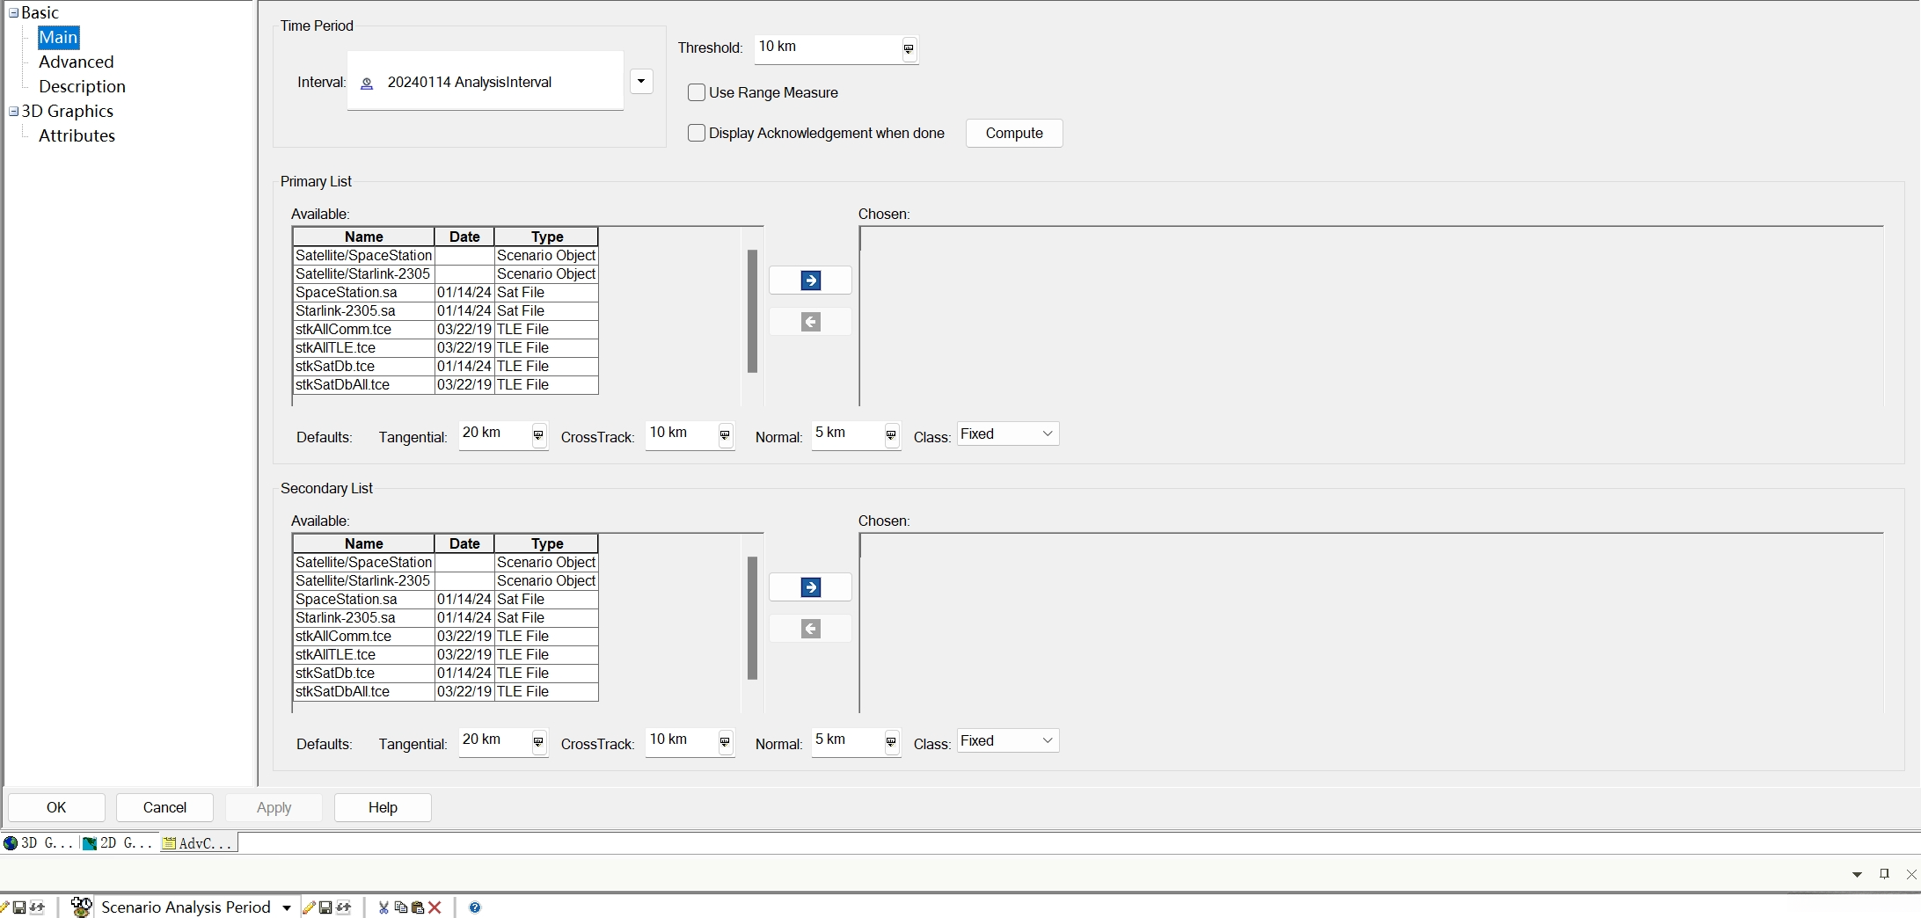Select the Main page in the tree

58,37
